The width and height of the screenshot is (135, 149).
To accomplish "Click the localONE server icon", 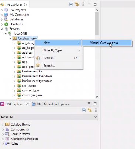I will [x=10, y=34].
